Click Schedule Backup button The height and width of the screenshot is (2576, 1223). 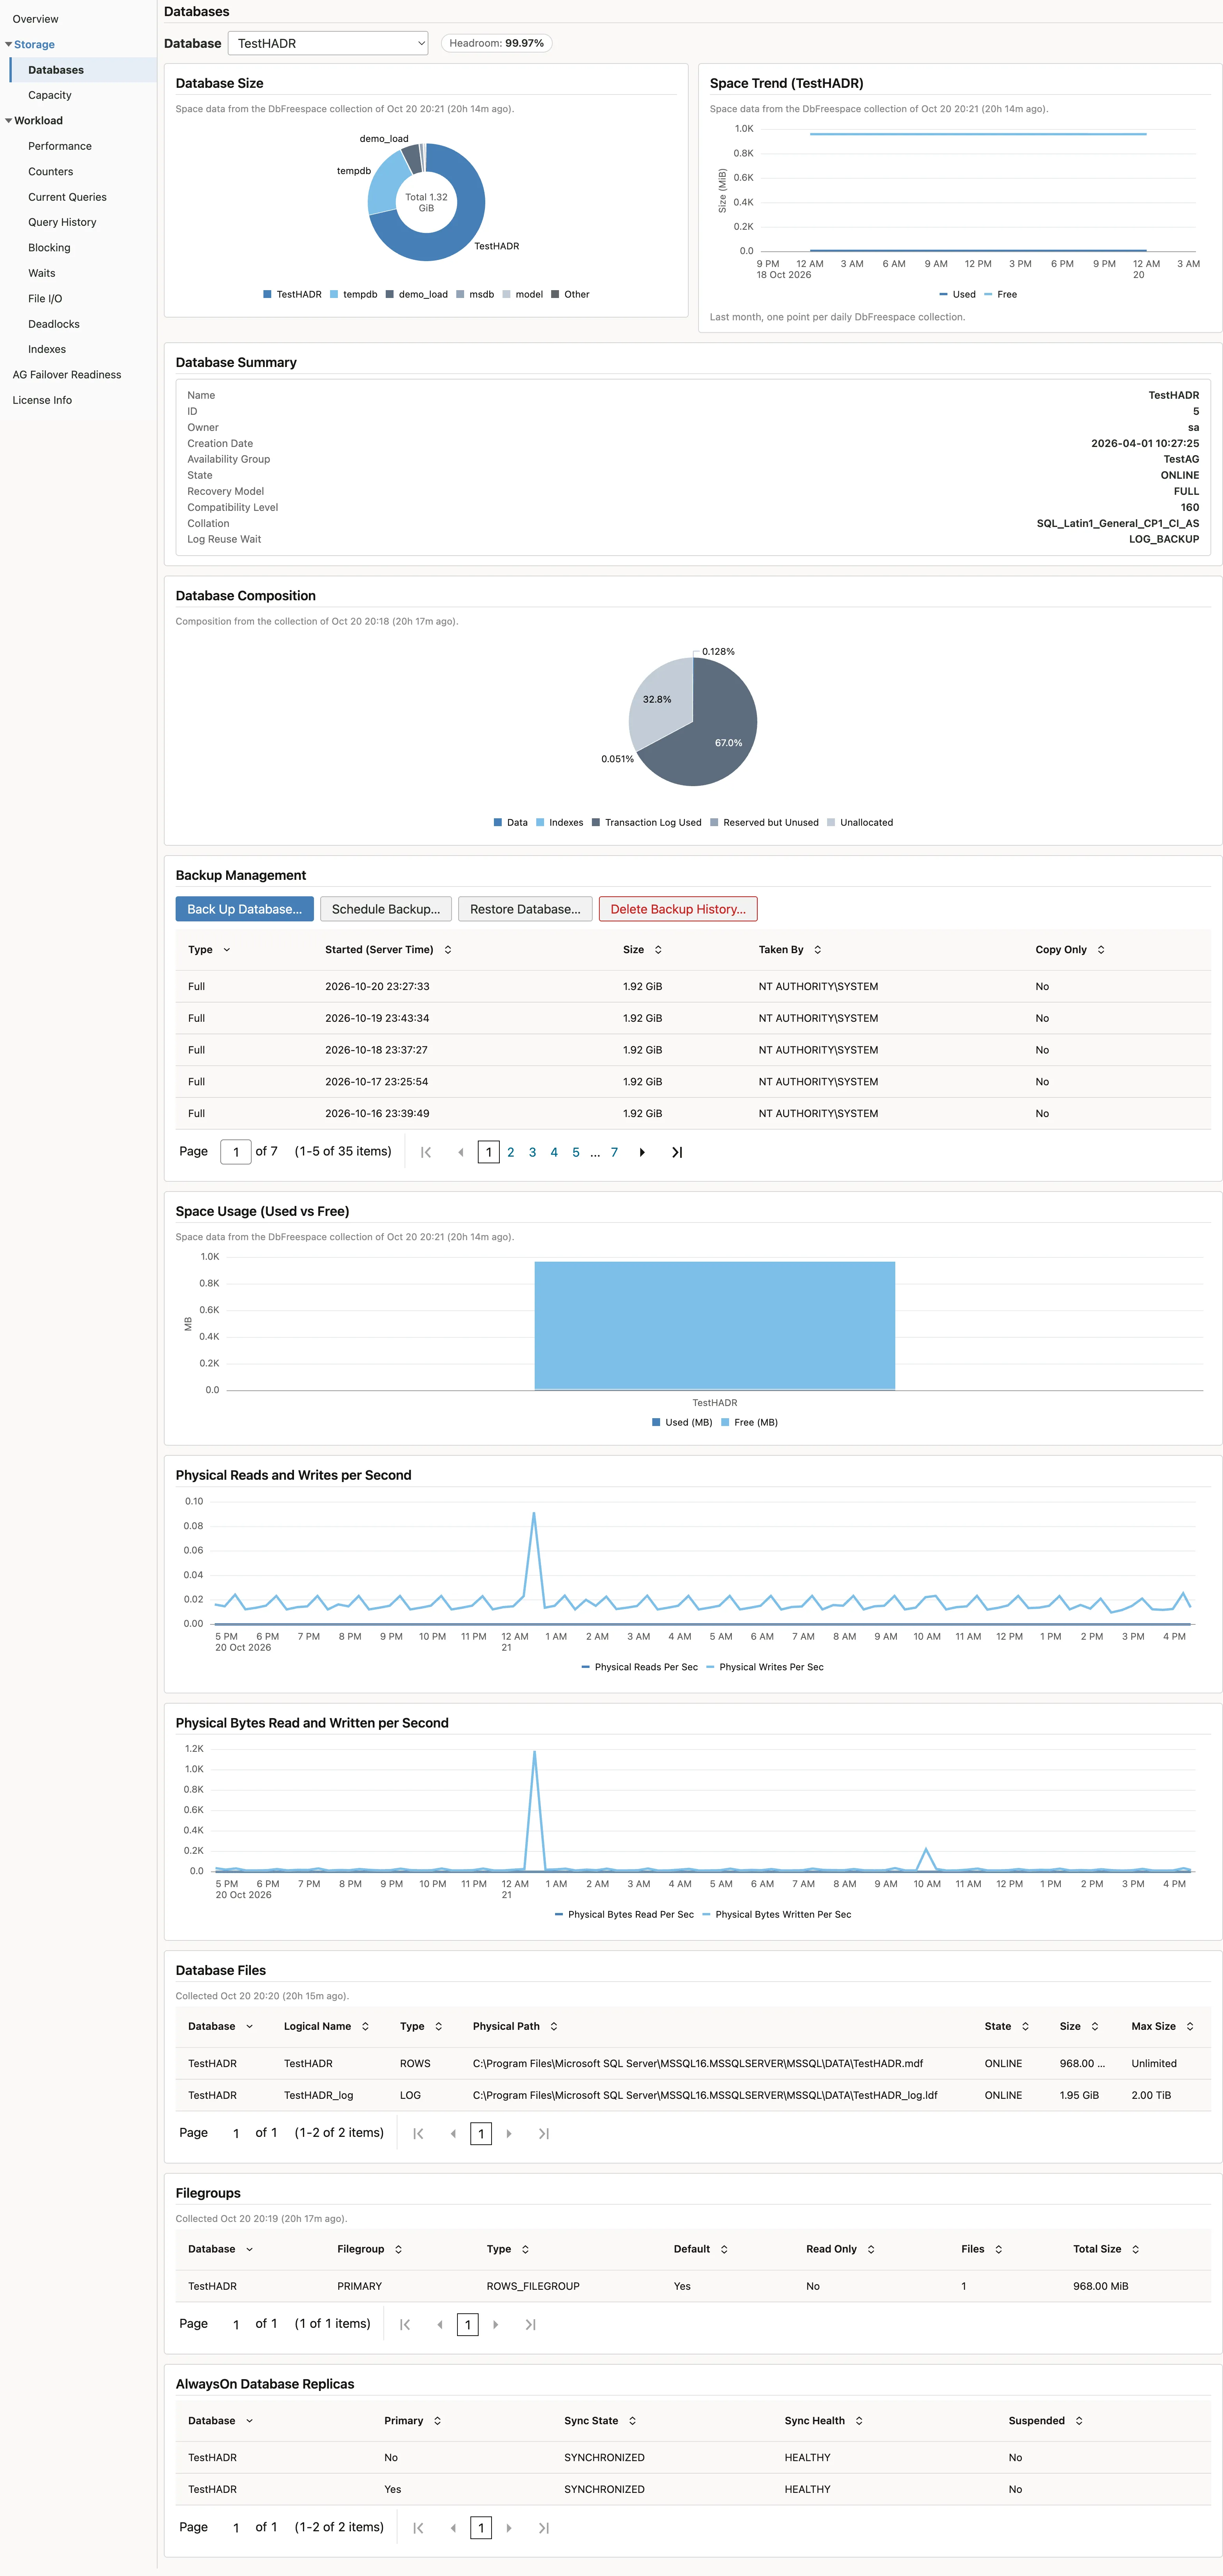click(386, 908)
